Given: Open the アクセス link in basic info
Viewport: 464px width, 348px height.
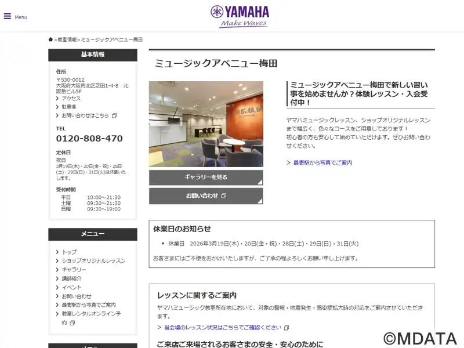Looking at the screenshot, I should coord(71,98).
